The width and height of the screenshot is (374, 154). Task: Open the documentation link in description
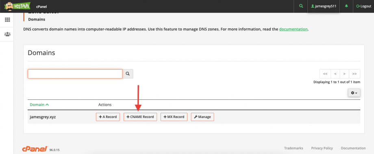tap(294, 29)
